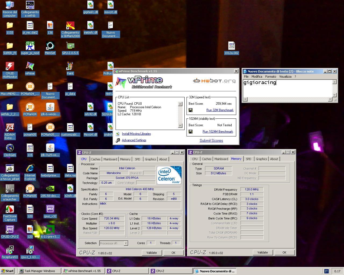Open SPD tab in right CPU-Z window

(249, 159)
